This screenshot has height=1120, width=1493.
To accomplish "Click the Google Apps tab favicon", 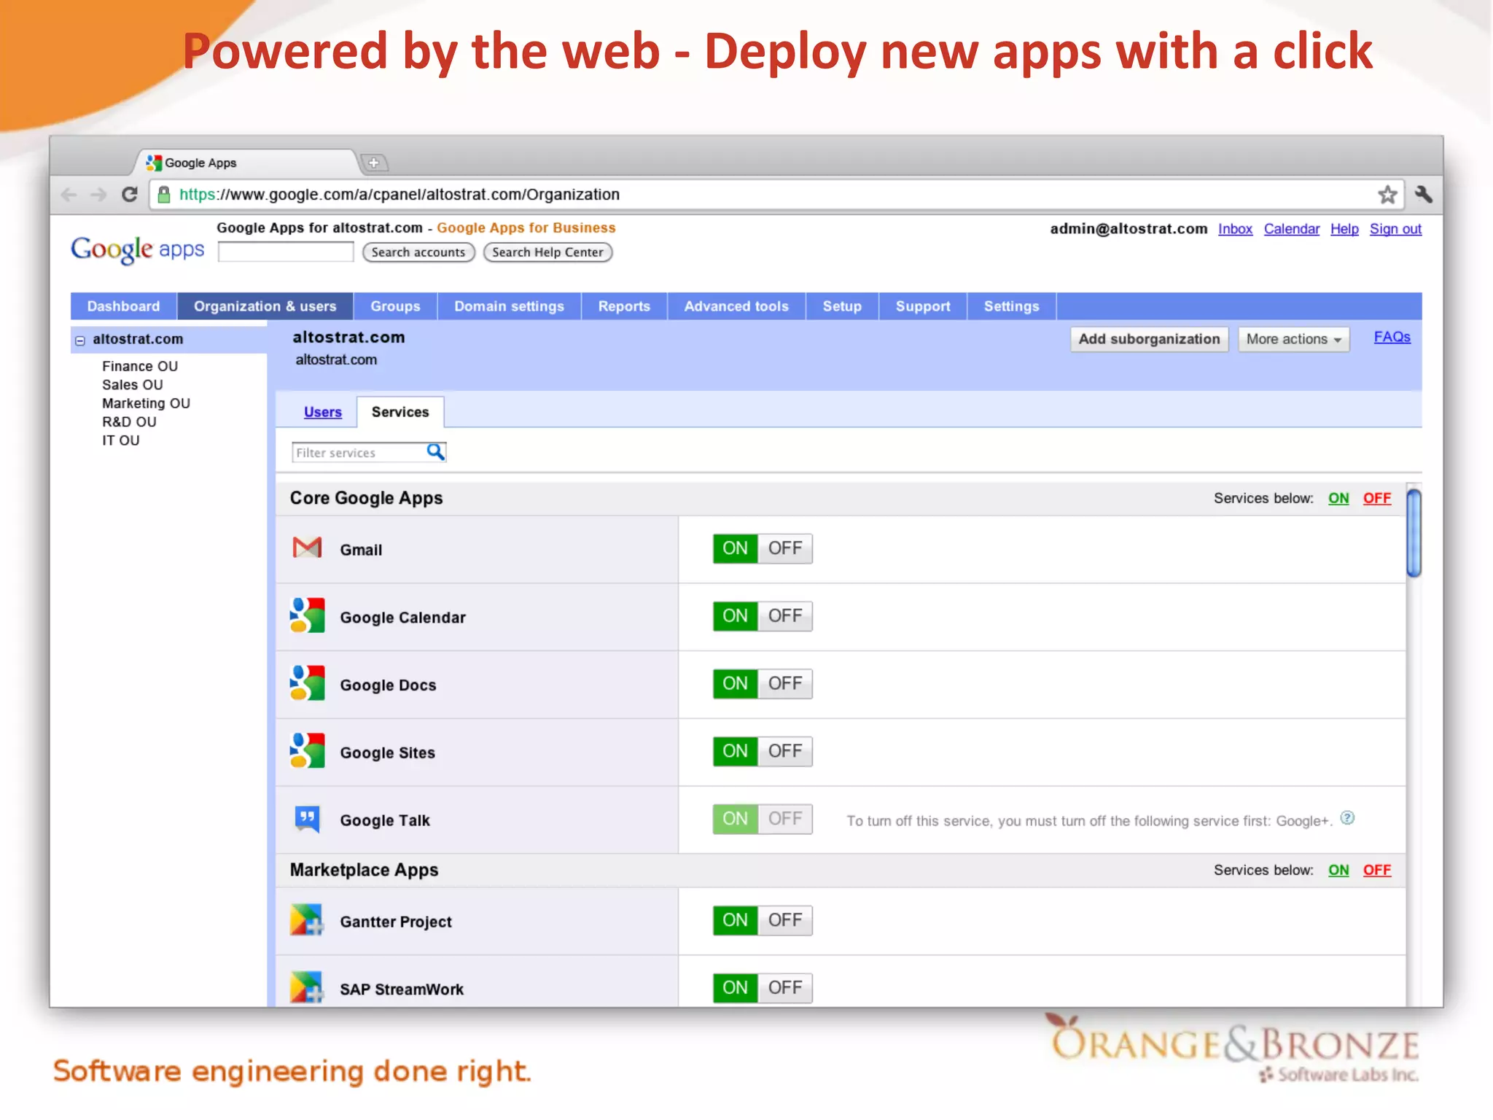I will click(x=154, y=163).
